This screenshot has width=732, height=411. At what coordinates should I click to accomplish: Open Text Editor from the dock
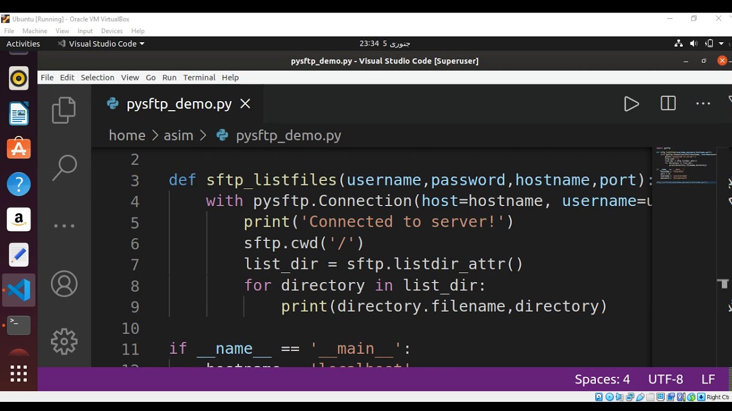point(19,255)
